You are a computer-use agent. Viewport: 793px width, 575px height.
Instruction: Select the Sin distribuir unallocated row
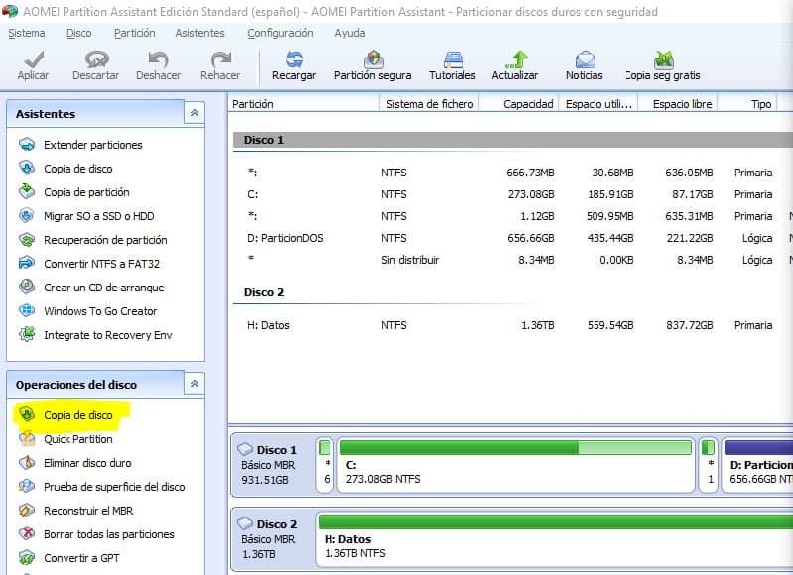click(x=513, y=260)
